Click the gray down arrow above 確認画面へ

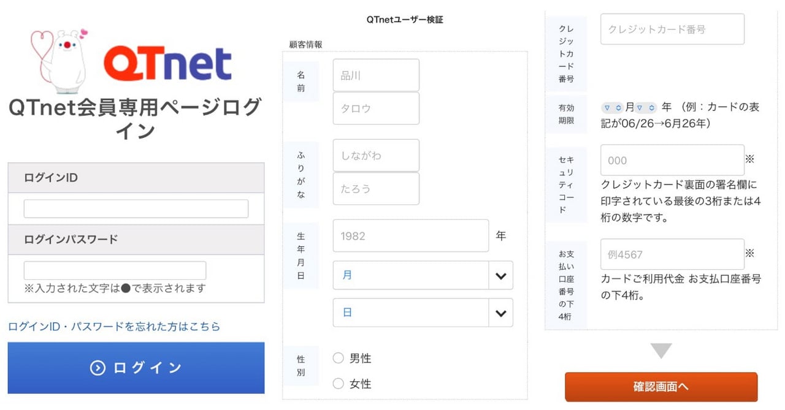(661, 351)
